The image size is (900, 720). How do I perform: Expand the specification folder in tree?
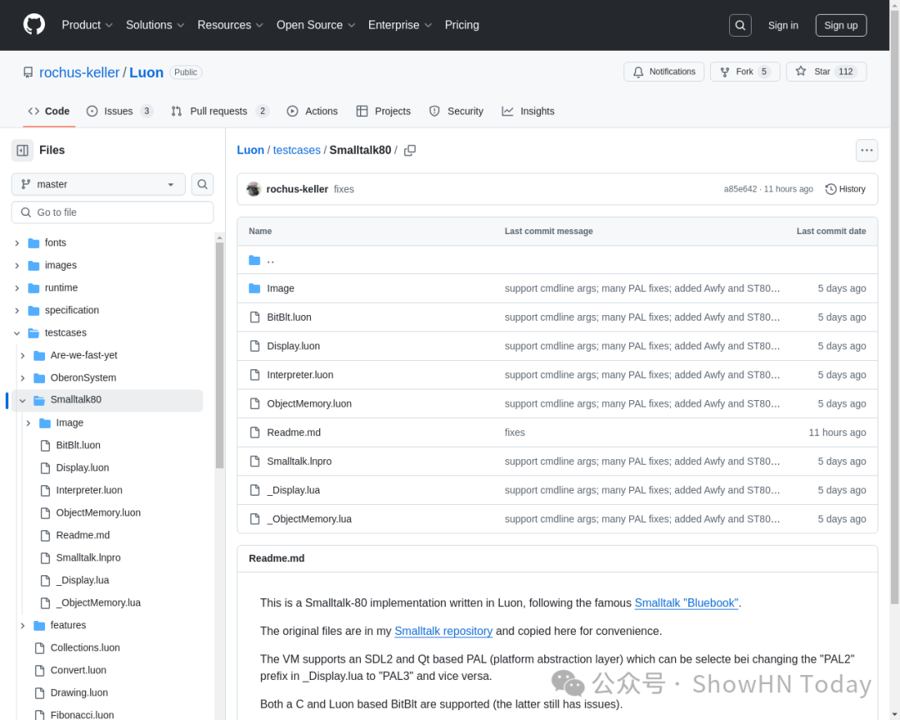[x=17, y=311]
